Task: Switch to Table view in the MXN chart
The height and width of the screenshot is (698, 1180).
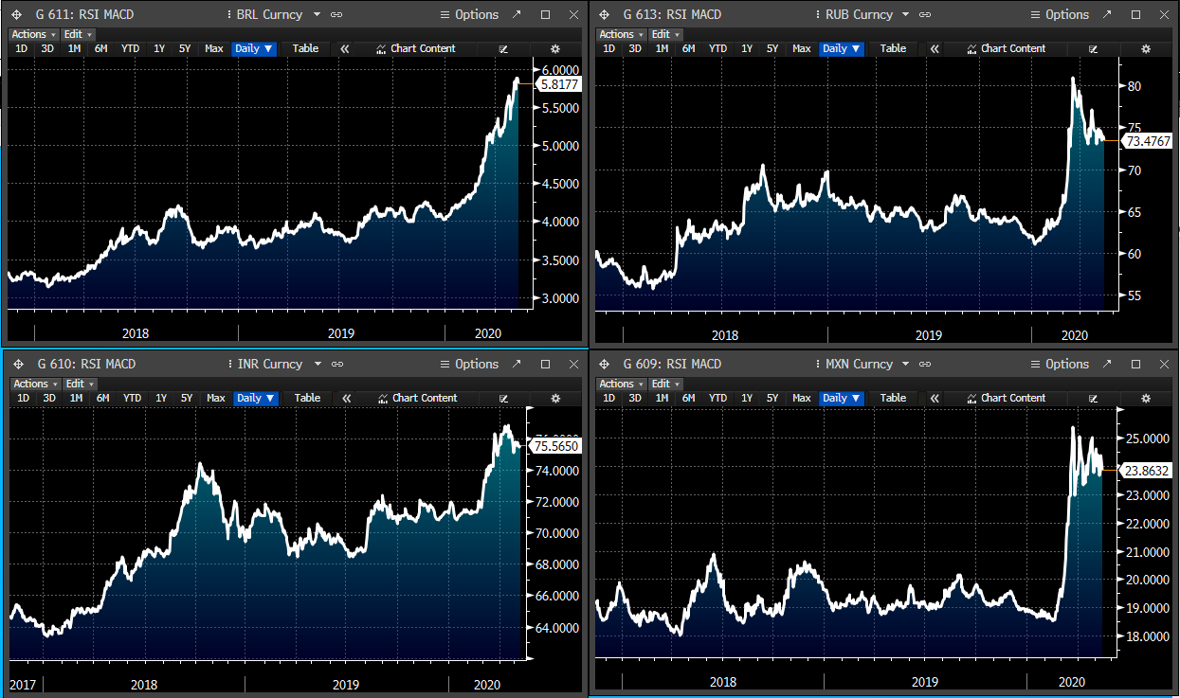Action: (x=893, y=398)
